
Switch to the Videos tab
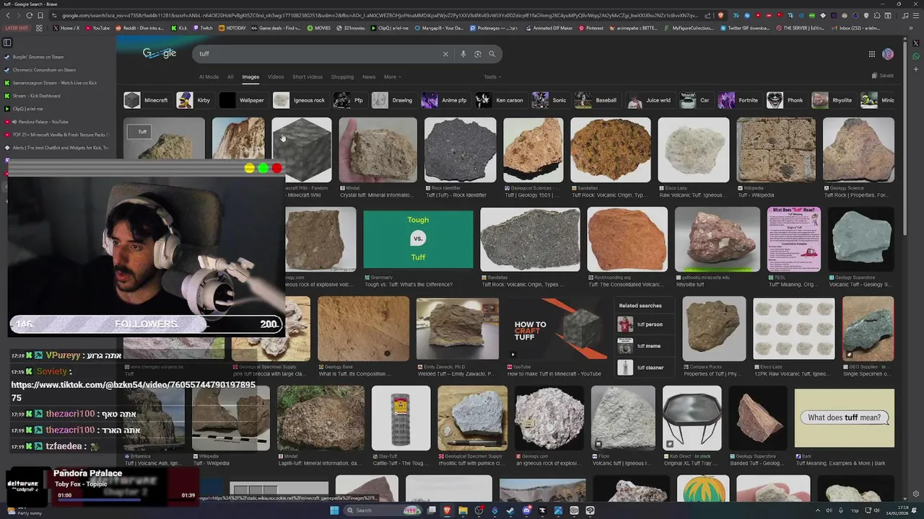tap(276, 77)
